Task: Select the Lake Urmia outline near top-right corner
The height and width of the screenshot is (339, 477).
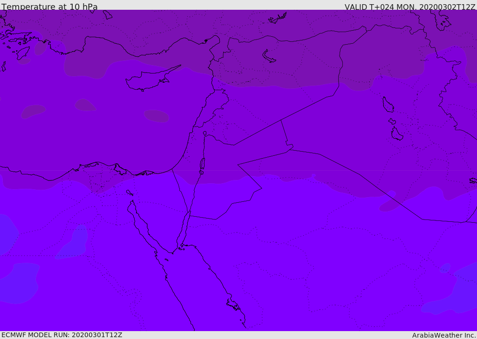Action: (440, 20)
